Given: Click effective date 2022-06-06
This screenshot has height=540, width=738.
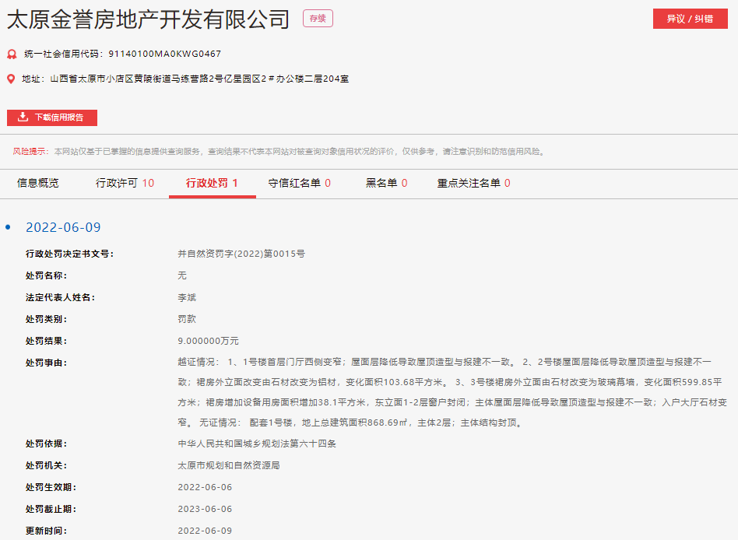Looking at the screenshot, I should point(206,487).
